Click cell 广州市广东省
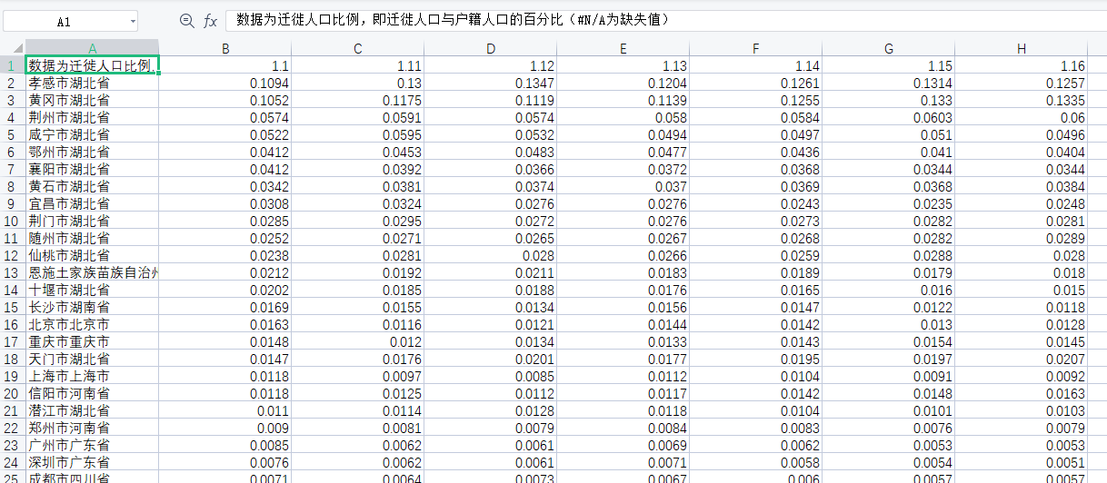Image resolution: width=1107 pixels, height=483 pixels. (x=92, y=445)
